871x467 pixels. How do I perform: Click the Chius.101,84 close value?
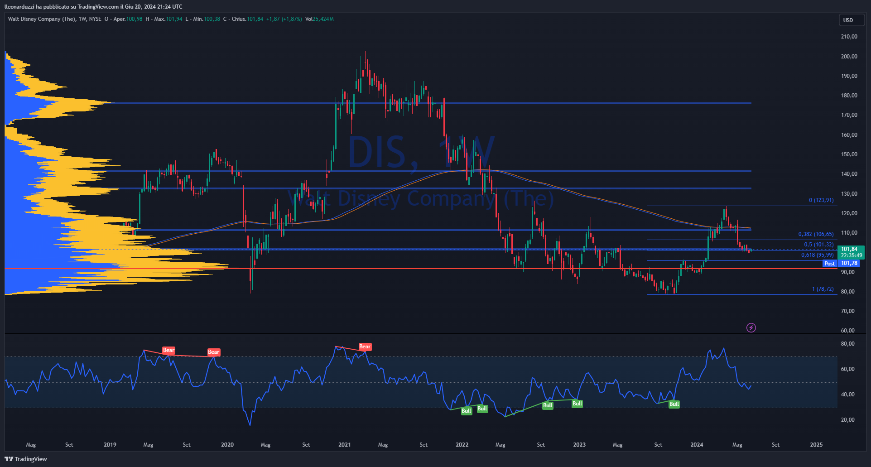(x=247, y=19)
